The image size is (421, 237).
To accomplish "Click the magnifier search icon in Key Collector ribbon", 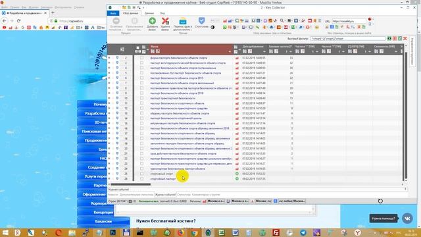I will 282,20.
